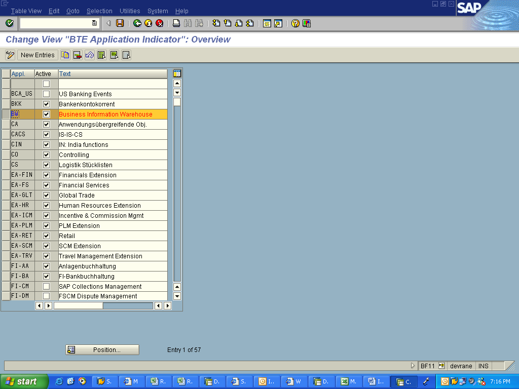Click the Create New Session icon
Image resolution: width=519 pixels, height=389 pixels.
[x=267, y=23]
